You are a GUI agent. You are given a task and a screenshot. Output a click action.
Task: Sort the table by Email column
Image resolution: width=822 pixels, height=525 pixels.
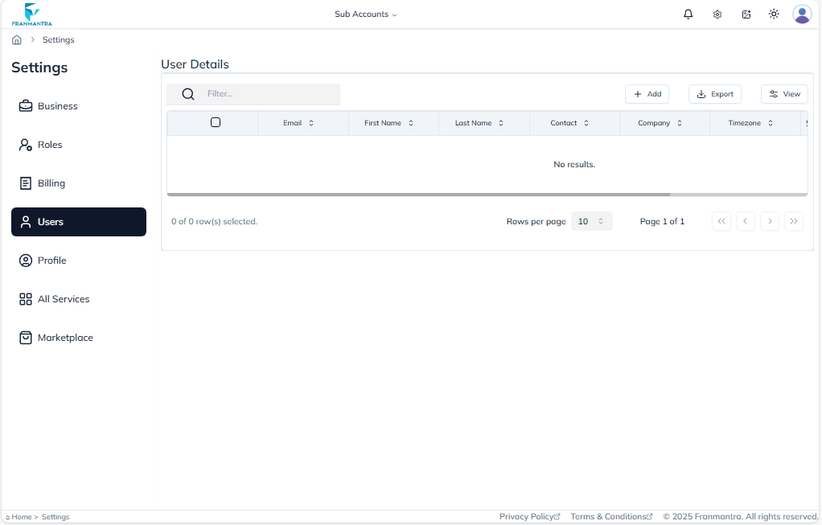point(310,122)
